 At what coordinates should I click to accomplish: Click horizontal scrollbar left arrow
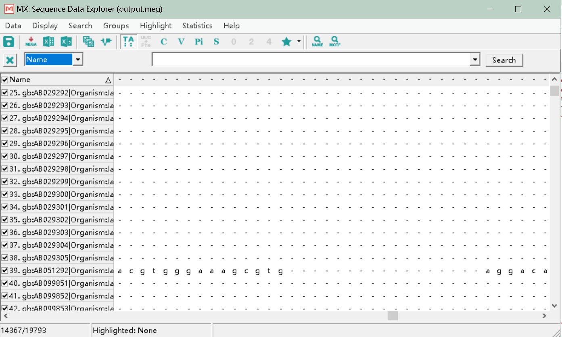click(x=6, y=316)
